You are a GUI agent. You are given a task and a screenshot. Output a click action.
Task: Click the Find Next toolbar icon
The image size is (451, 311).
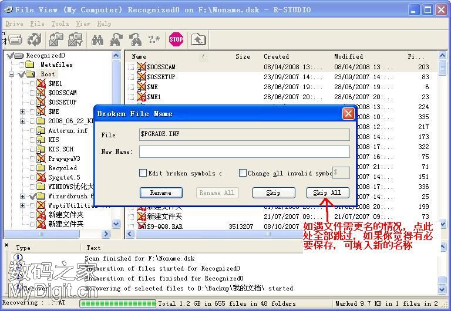(116, 39)
